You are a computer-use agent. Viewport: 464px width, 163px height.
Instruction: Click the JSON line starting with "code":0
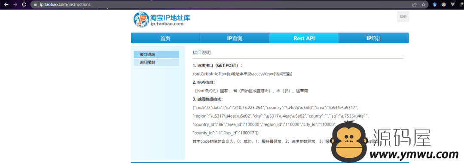tap(275, 108)
